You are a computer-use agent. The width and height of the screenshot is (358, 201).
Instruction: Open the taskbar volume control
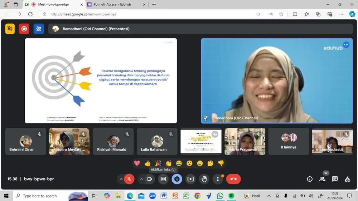pyautogui.click(x=311, y=196)
